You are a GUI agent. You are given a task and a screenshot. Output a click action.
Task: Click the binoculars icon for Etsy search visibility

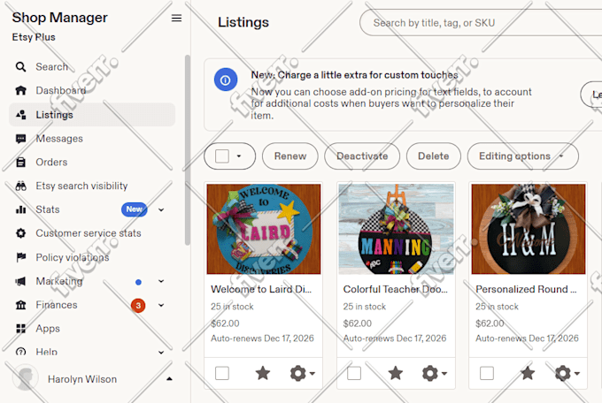pyautogui.click(x=20, y=186)
